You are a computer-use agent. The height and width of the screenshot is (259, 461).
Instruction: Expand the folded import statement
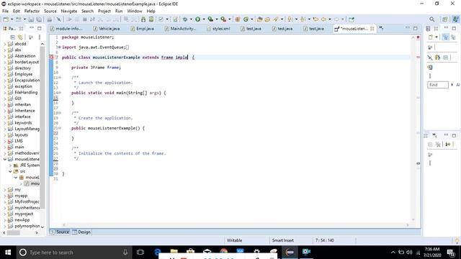[59, 47]
